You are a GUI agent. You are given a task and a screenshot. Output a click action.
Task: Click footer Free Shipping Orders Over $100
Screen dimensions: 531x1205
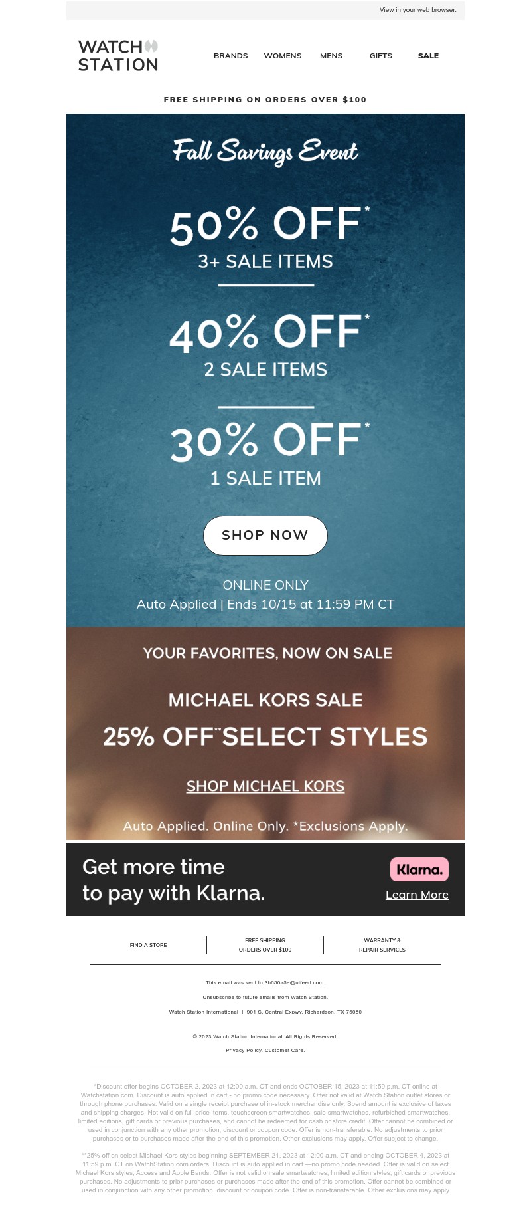point(265,945)
